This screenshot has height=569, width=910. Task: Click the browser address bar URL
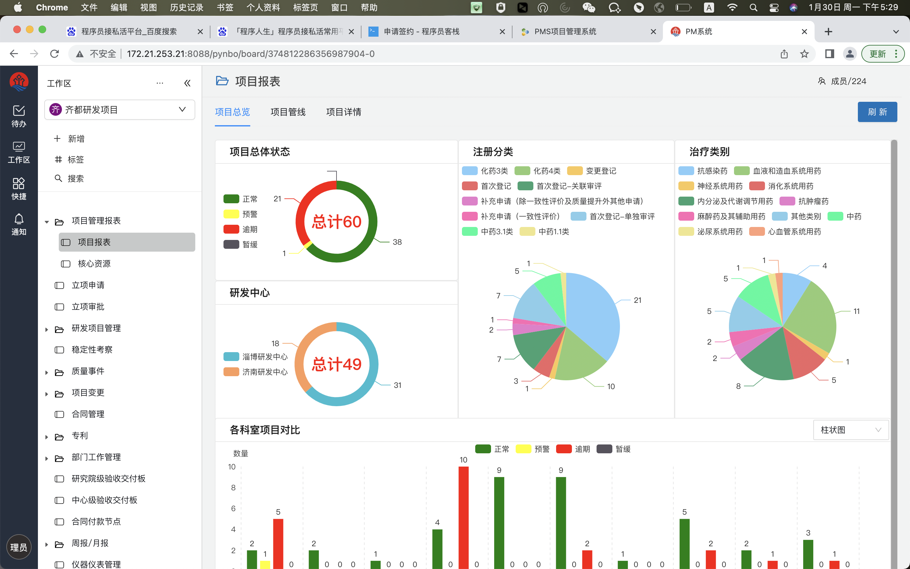pos(251,54)
